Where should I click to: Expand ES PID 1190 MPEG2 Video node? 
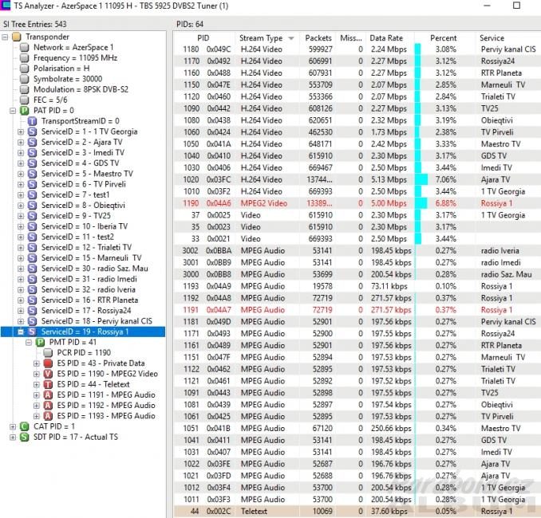[37, 374]
